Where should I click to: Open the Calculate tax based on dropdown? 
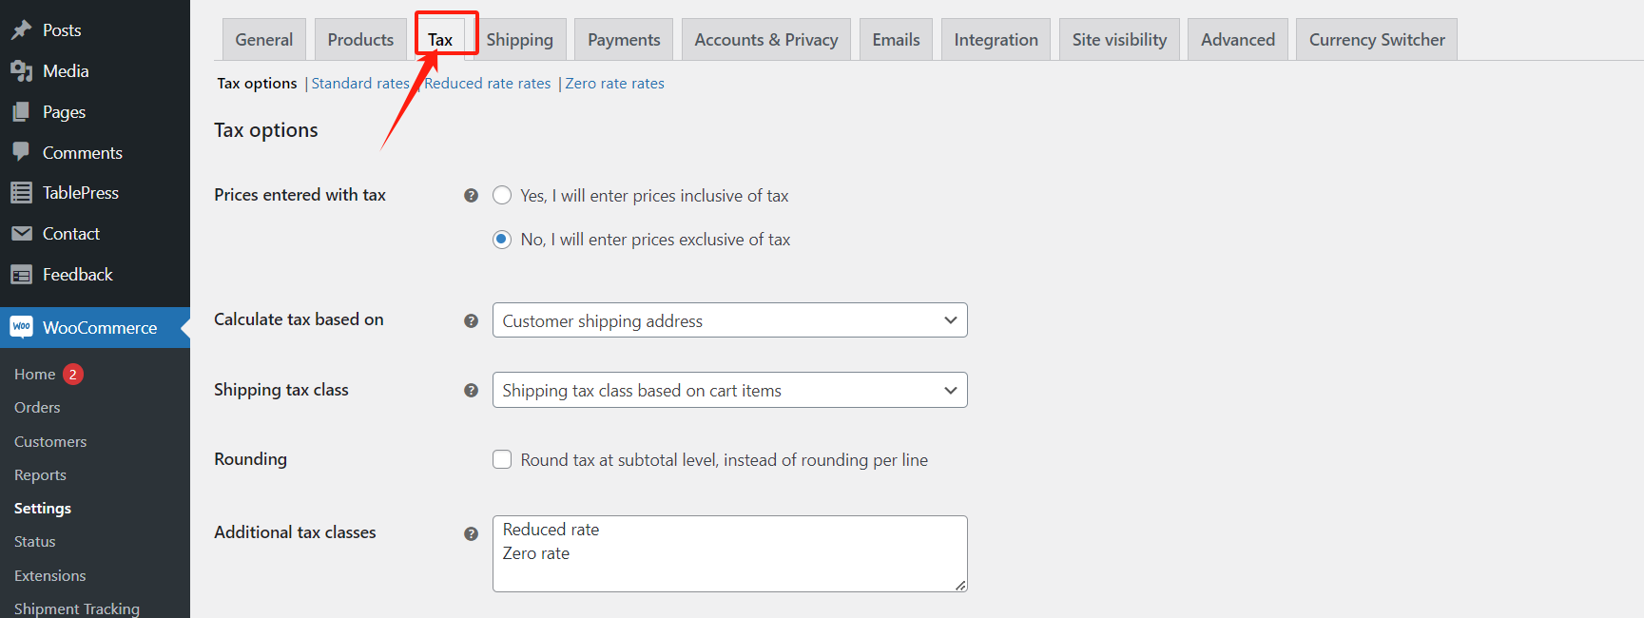(x=729, y=320)
